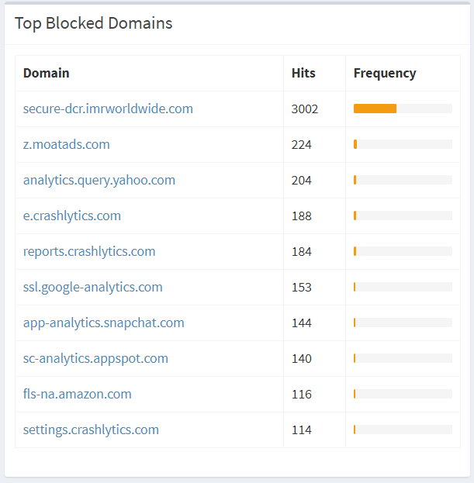Click the analytics.query.yahoo.com link
This screenshot has height=483, width=474.
pos(99,180)
